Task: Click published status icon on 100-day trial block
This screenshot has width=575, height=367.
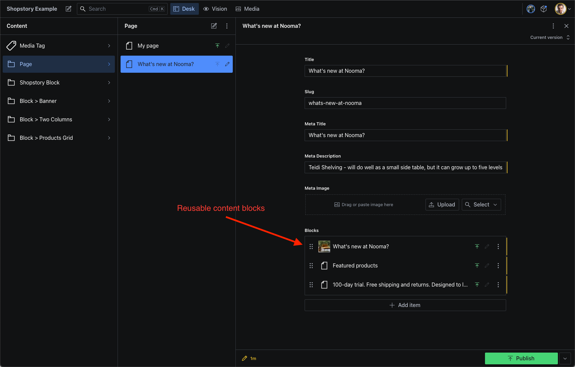Action: (477, 285)
